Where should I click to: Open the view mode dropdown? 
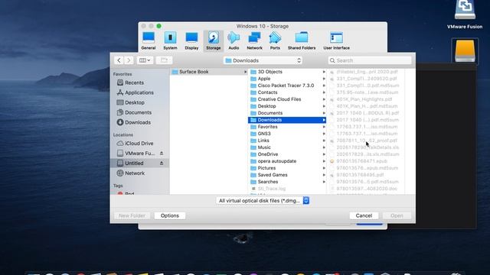click(145, 60)
